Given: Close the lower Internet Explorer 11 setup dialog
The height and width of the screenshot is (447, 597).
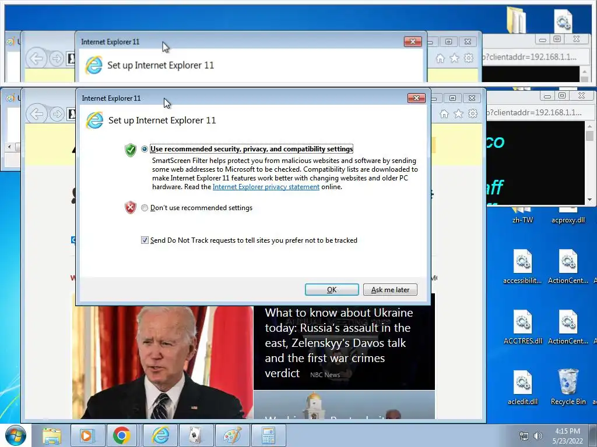Looking at the screenshot, I should (x=416, y=98).
